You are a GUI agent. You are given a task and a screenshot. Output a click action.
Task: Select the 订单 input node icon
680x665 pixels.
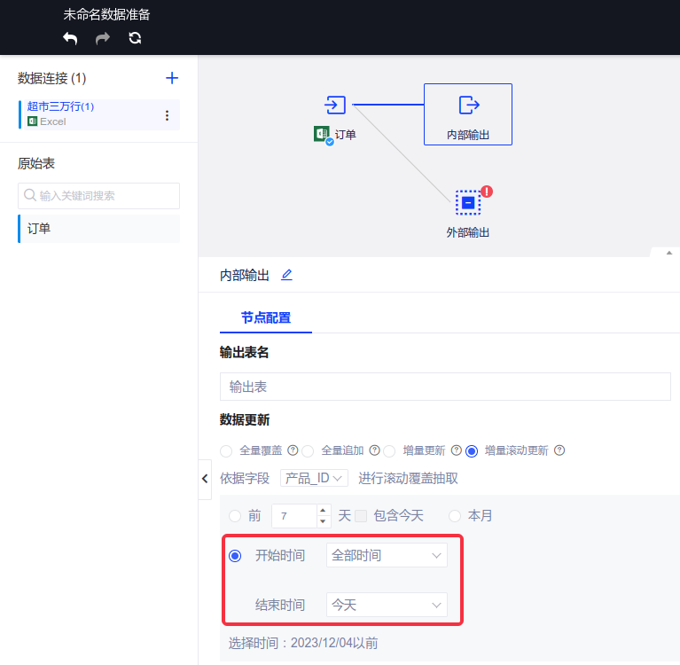pyautogui.click(x=335, y=106)
